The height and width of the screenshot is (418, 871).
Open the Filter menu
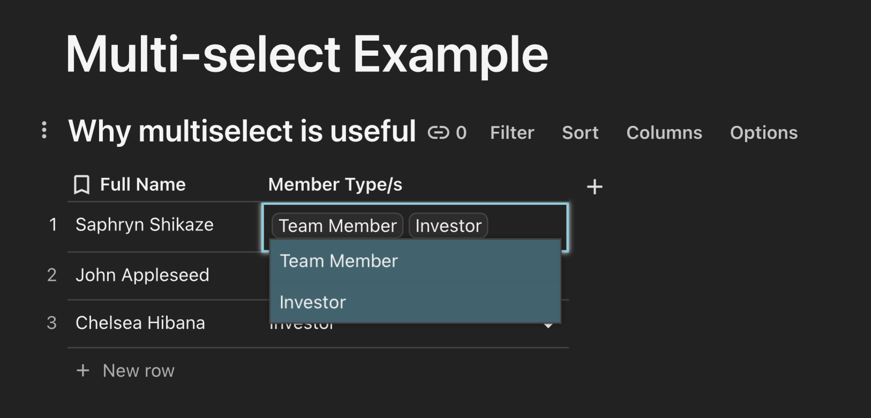[x=512, y=132]
